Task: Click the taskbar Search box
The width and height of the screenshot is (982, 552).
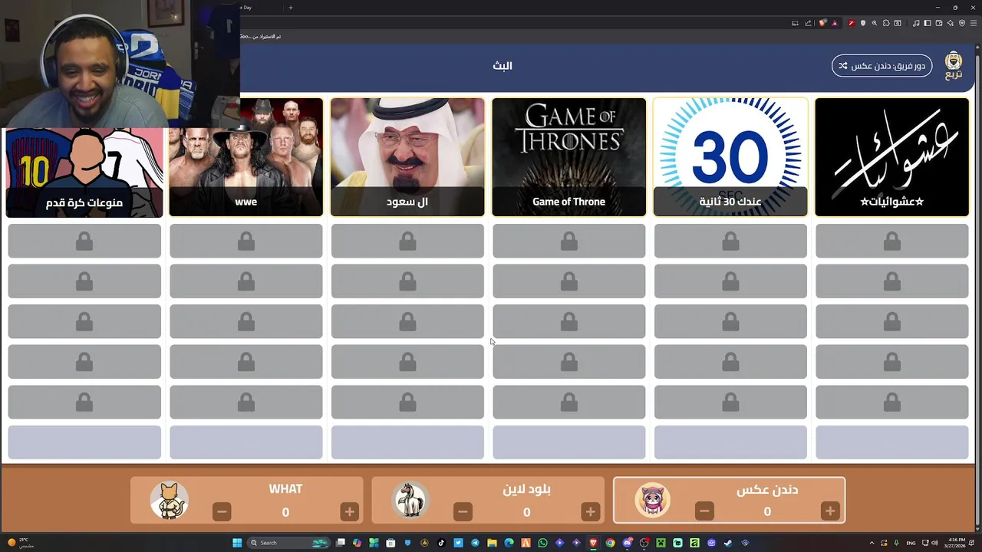Action: 288,543
